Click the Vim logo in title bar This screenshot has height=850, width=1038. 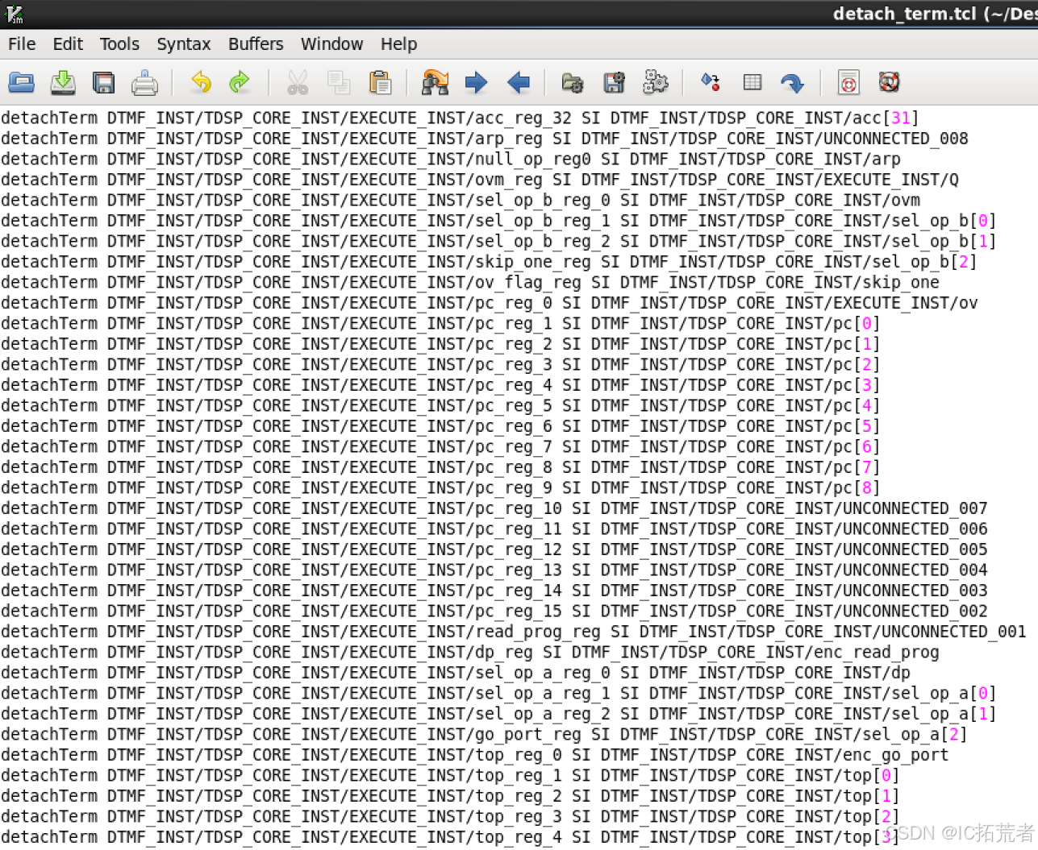click(x=14, y=14)
